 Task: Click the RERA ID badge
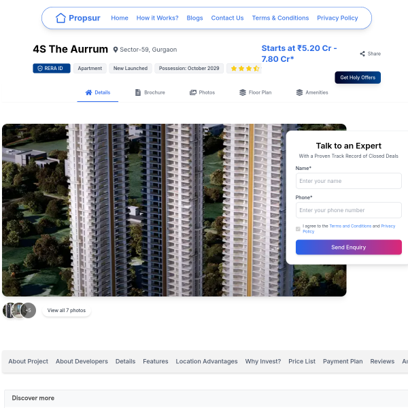pyautogui.click(x=52, y=69)
